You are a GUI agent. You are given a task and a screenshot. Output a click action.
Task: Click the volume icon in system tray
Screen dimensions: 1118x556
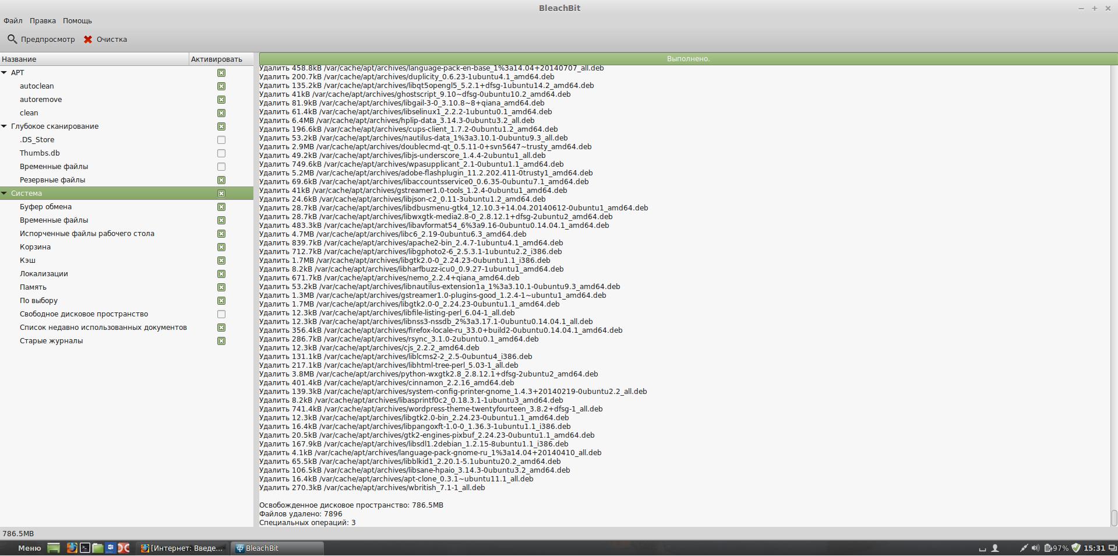coord(1035,548)
